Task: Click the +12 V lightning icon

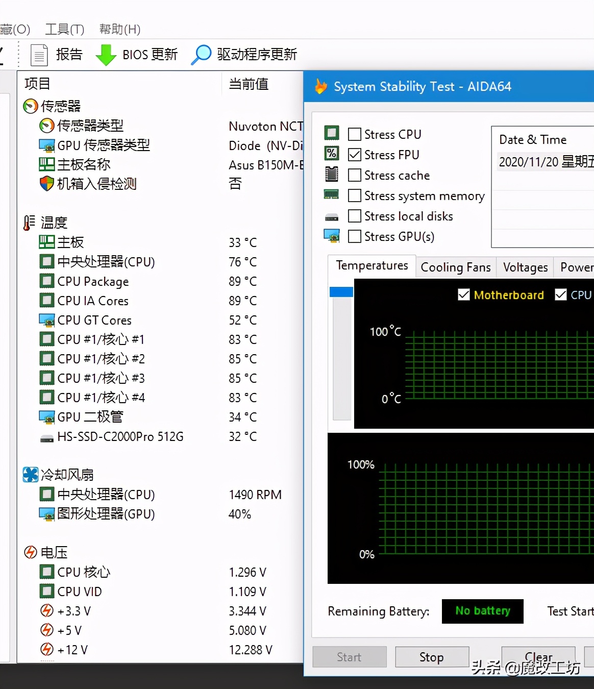Action: (x=47, y=649)
